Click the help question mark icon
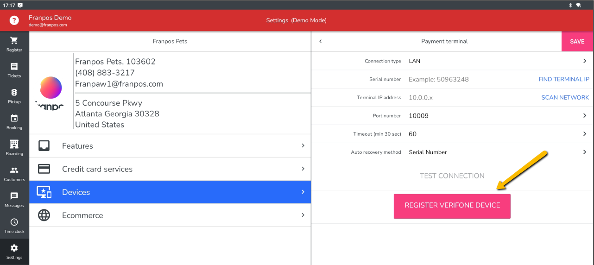This screenshot has height=265, width=594. click(14, 20)
